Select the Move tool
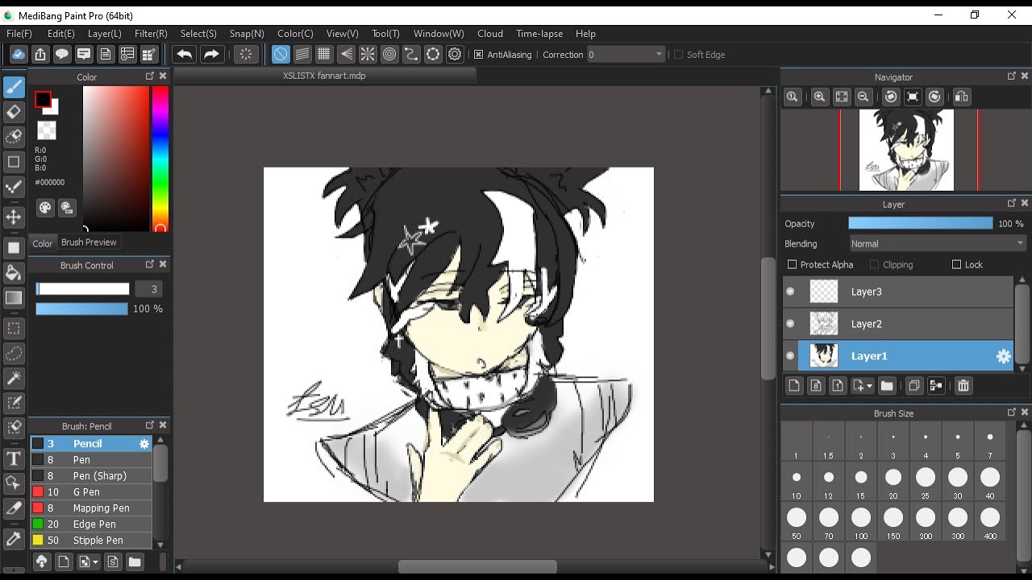This screenshot has height=580, width=1032. tap(14, 217)
